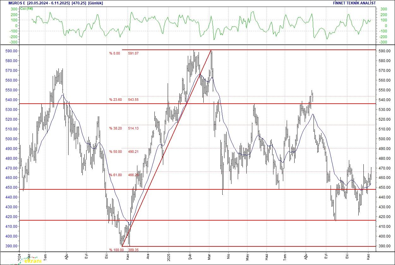Select the date range 20.05.2024 - 6.11.2025 text
The image size is (395, 265).
pyautogui.click(x=48, y=3)
